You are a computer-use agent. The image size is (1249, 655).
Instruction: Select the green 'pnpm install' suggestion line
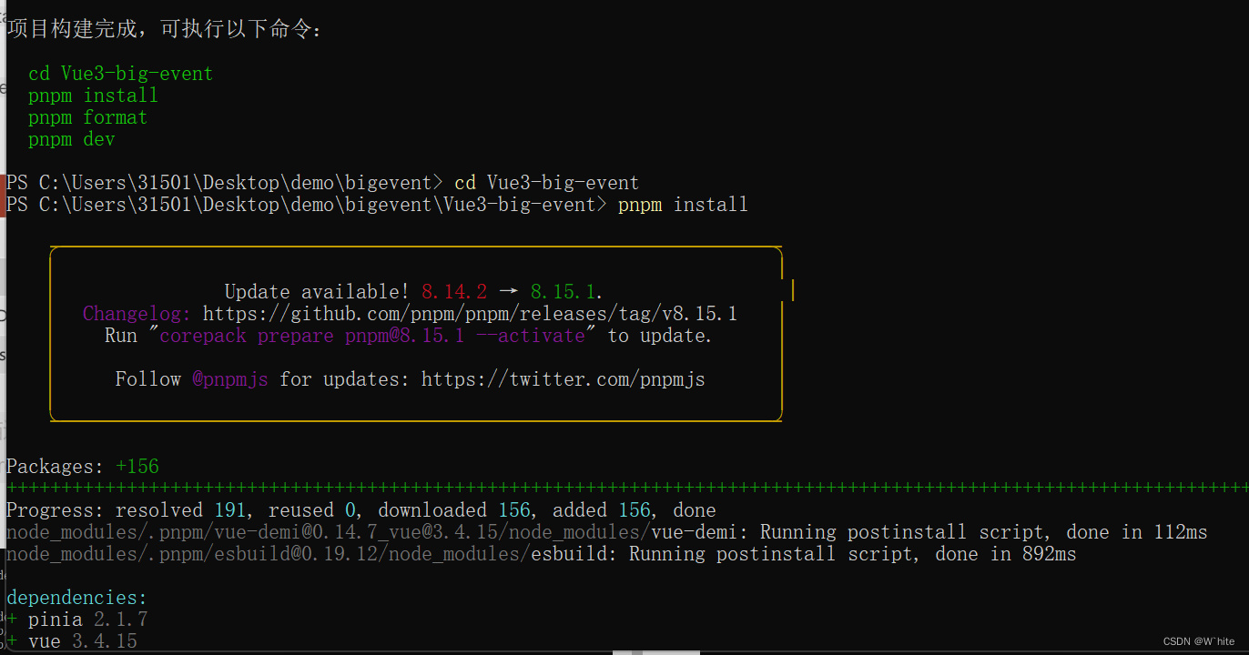93,96
